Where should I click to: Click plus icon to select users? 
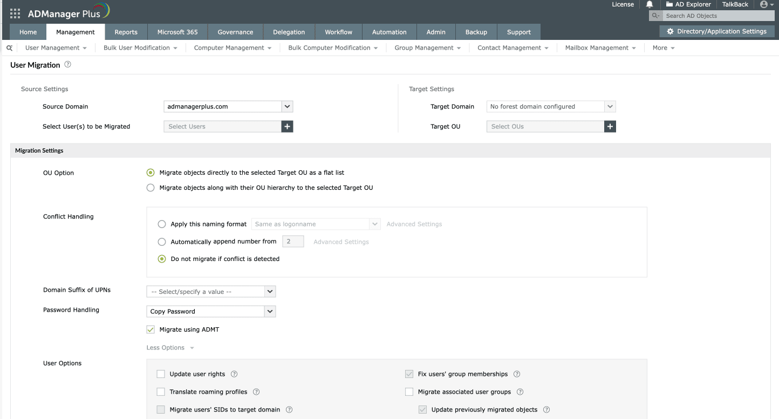point(288,127)
